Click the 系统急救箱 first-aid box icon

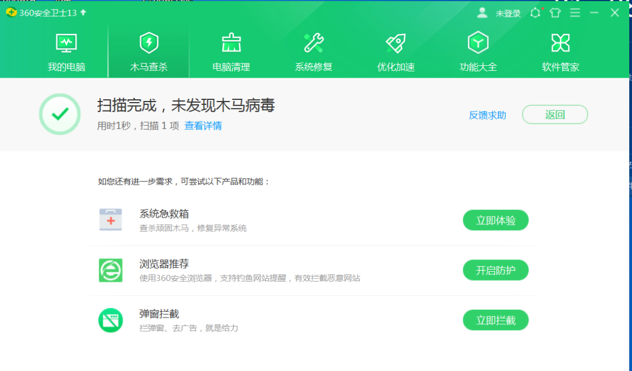(111, 220)
